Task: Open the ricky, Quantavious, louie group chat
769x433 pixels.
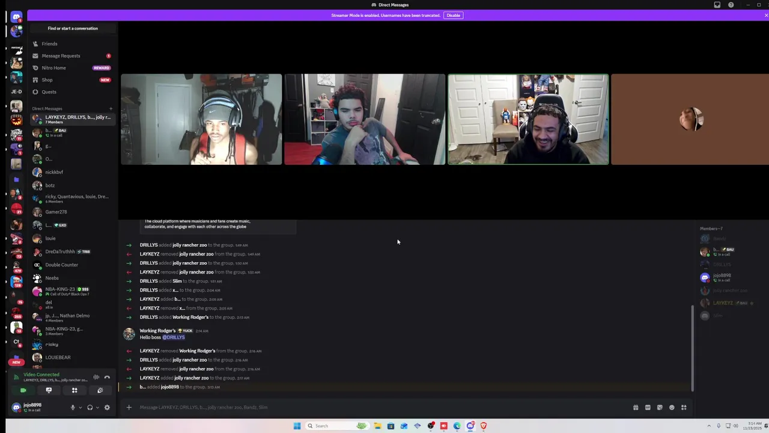Action: (x=72, y=198)
